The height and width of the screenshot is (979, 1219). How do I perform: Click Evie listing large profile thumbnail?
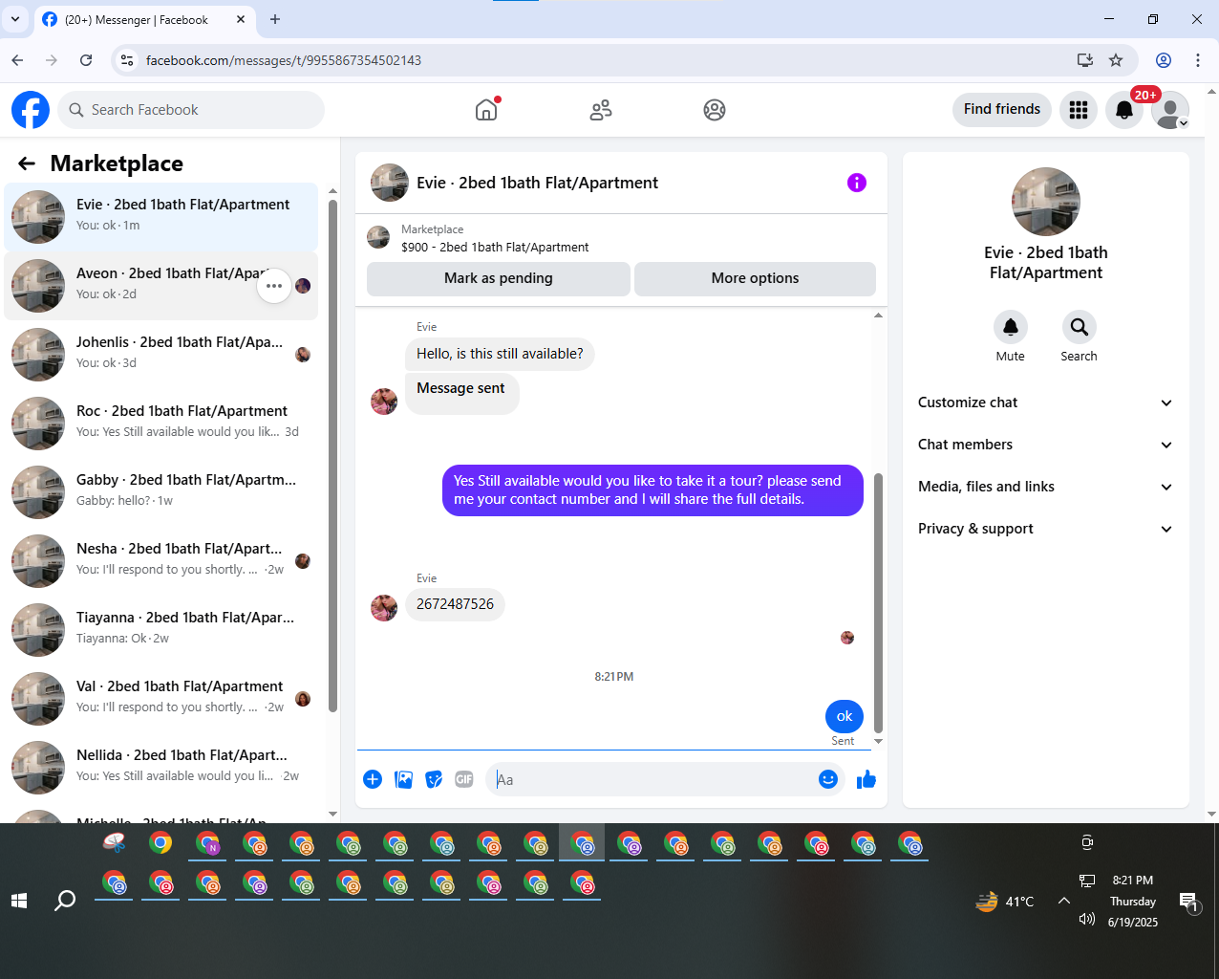(1046, 202)
